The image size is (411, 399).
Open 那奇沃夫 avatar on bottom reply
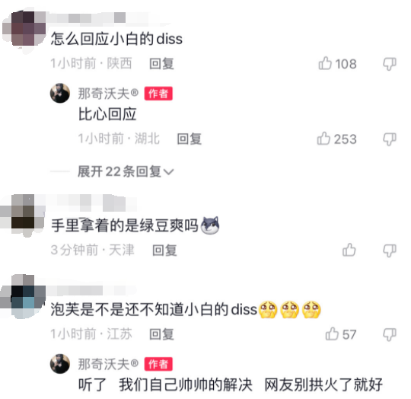click(x=60, y=364)
